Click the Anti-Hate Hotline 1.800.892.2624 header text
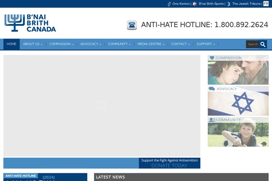Image resolution: width=272 pixels, height=181 pixels. tap(204, 25)
